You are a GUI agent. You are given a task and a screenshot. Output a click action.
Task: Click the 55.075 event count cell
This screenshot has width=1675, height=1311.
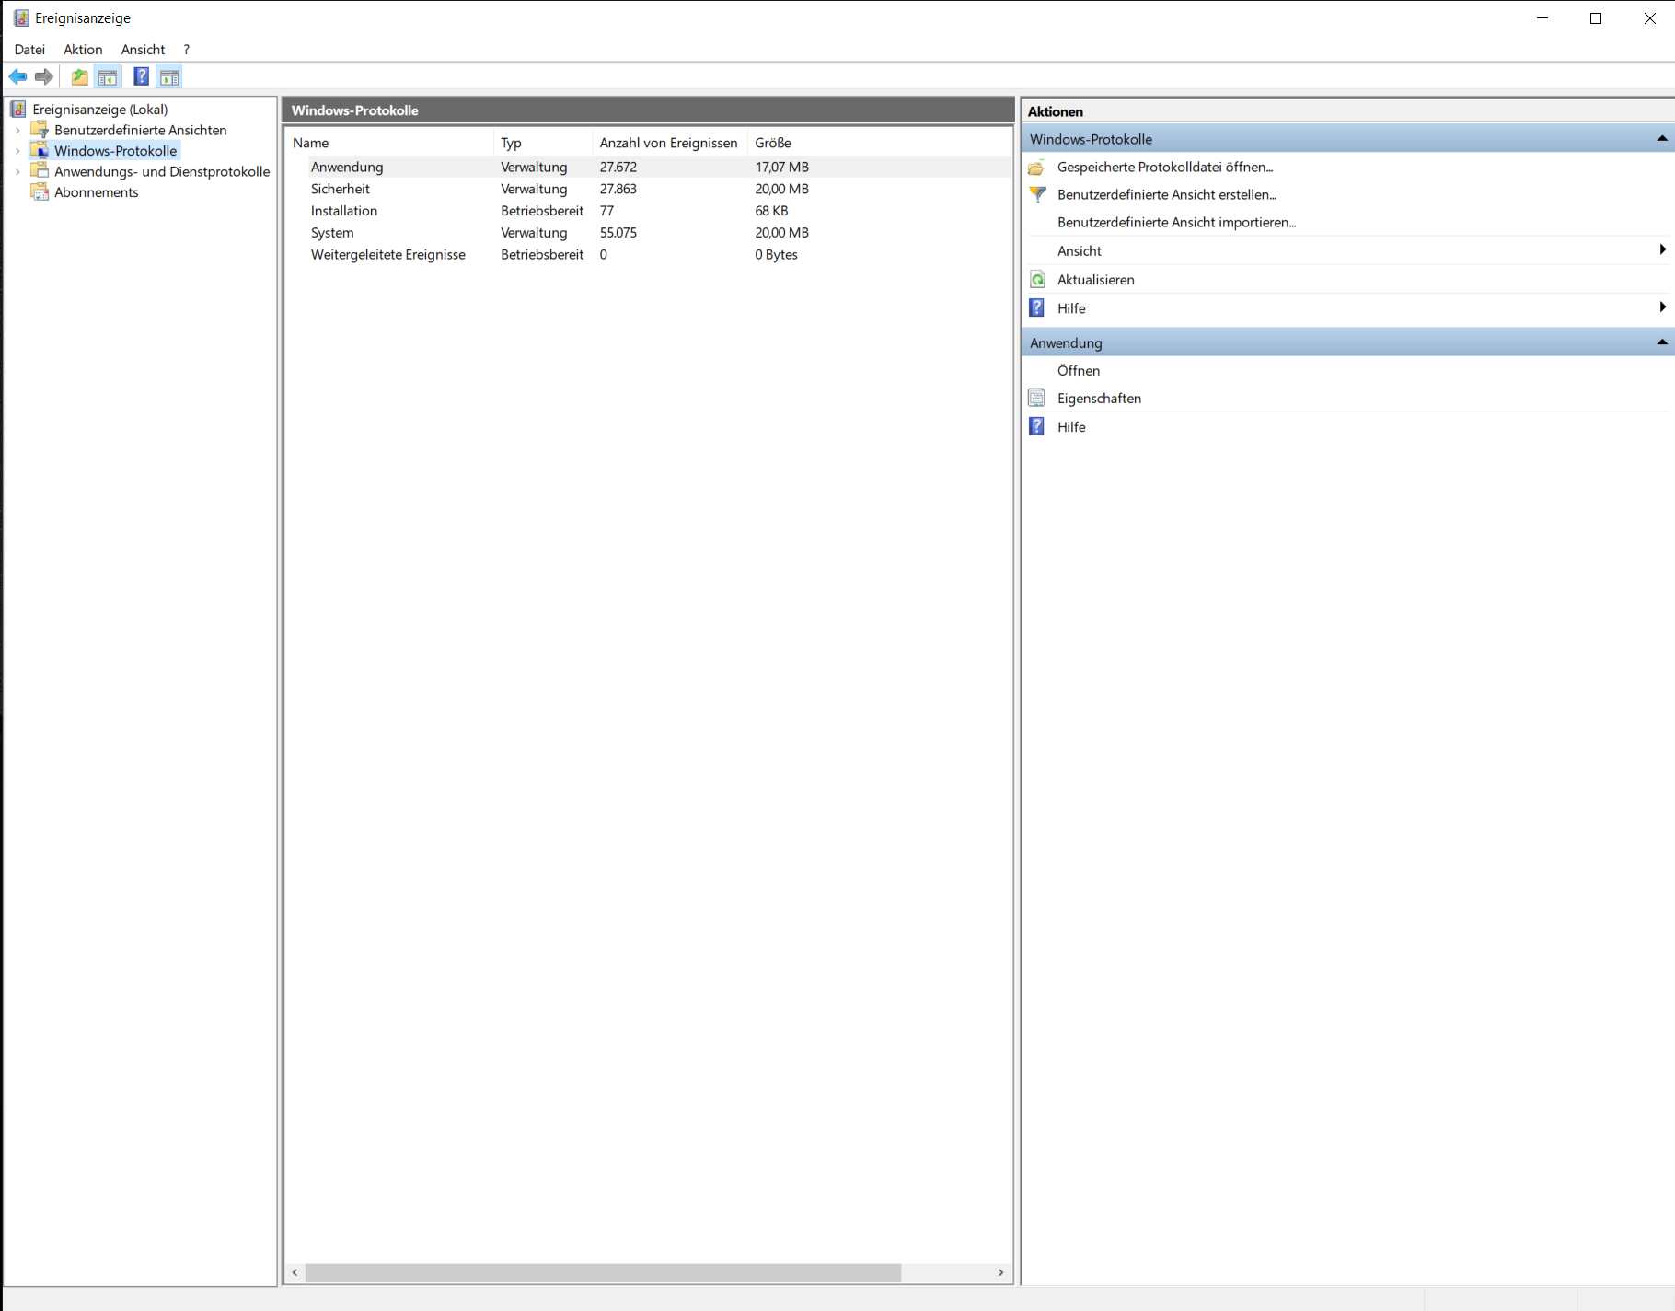(618, 233)
